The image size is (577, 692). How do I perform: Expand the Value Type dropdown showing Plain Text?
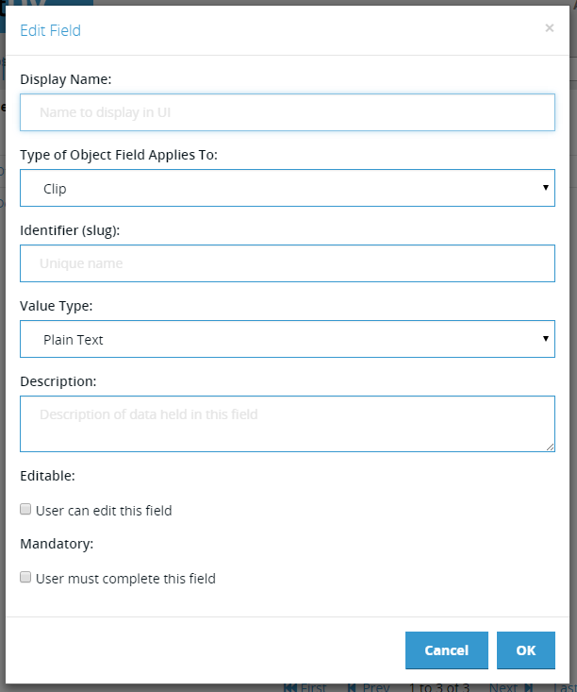click(288, 339)
